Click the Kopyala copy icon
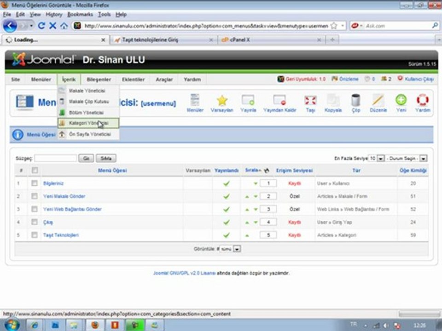The image size is (442, 331). pos(333,103)
